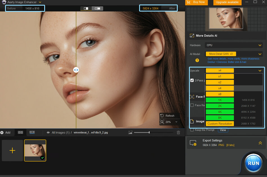Click the Refresh icon on the preview

pyautogui.click(x=161, y=115)
